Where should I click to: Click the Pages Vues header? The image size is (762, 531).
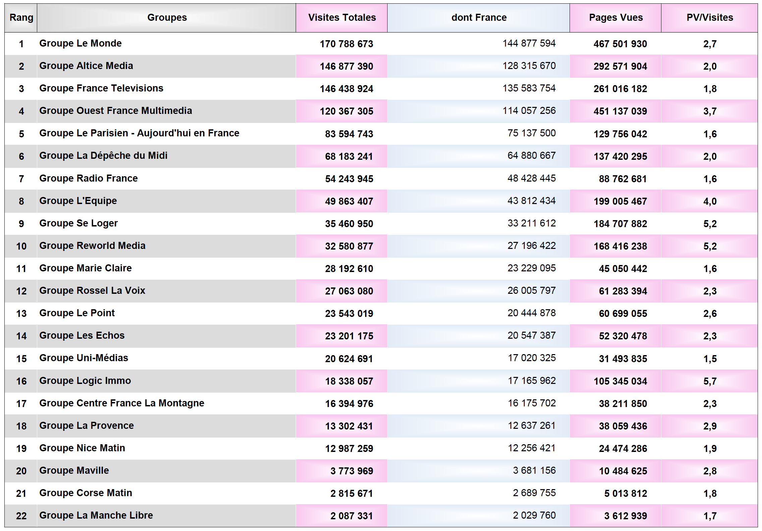616,18
